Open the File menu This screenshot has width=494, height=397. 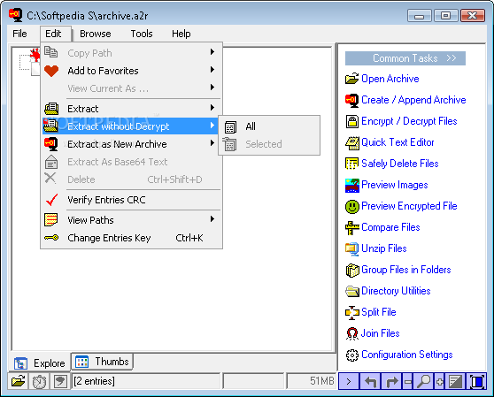(x=19, y=34)
